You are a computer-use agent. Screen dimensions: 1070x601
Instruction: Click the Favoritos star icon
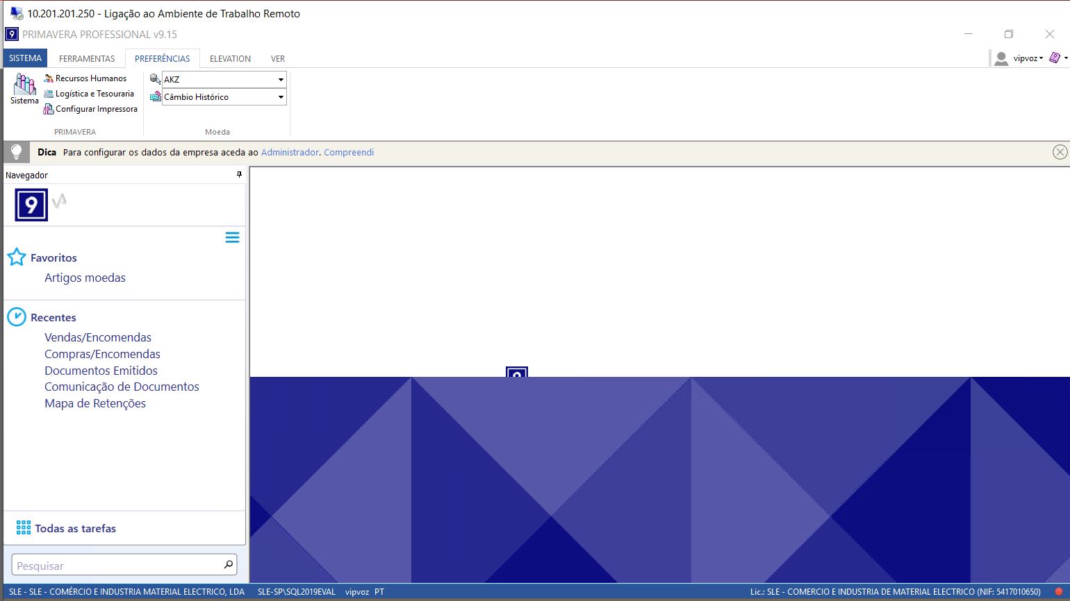point(17,257)
